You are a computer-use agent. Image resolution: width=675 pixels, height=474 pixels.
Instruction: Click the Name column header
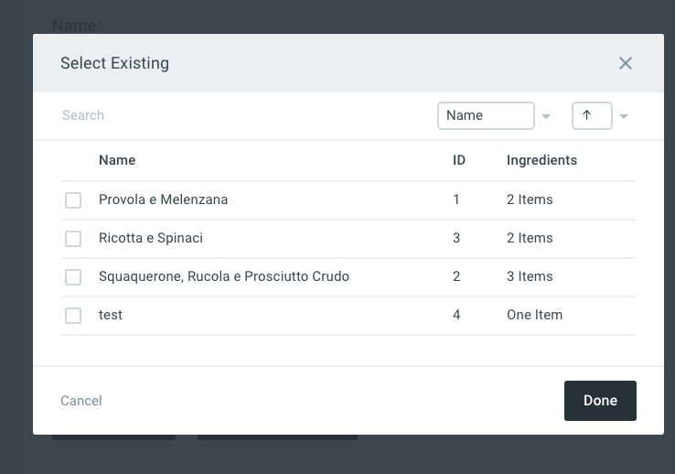(117, 160)
